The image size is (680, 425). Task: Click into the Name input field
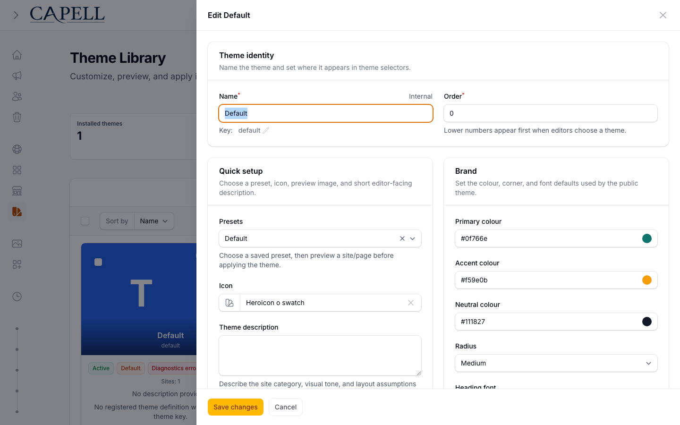pos(326,113)
